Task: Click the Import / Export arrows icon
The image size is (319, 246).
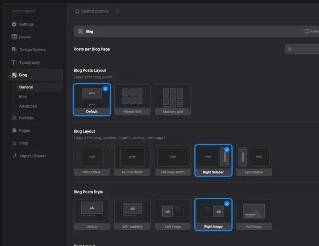Action: point(14,156)
